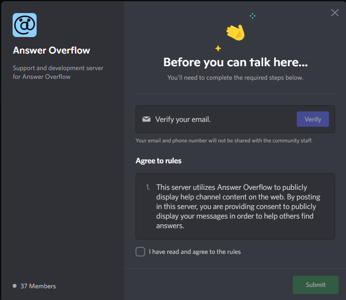
Task: Click the "Before you can talk here..." heading
Action: (x=235, y=63)
